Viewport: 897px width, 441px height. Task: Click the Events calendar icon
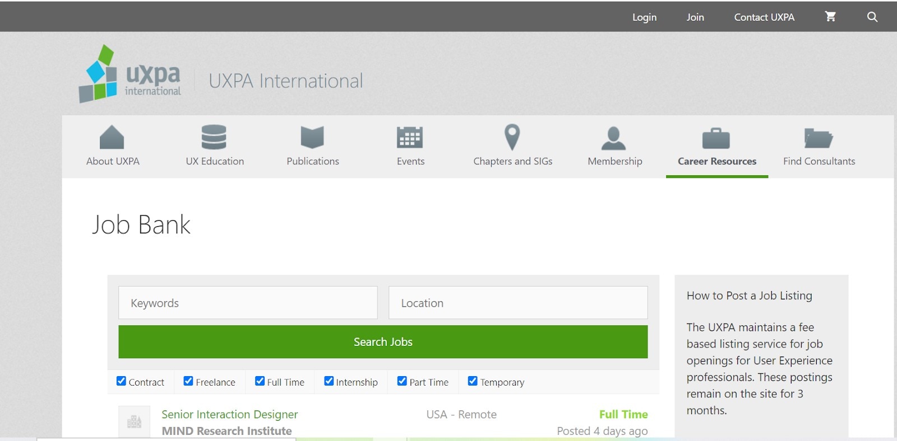pyautogui.click(x=410, y=137)
